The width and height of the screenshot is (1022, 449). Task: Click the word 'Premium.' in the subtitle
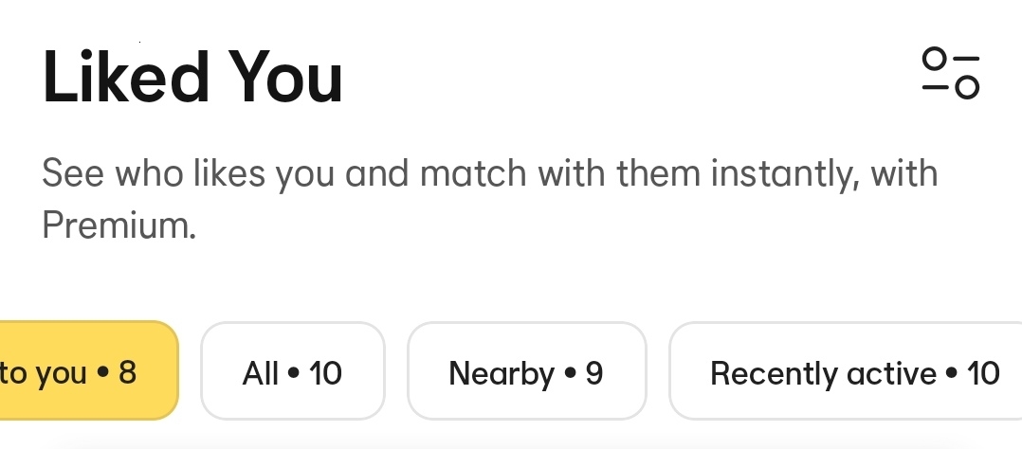pos(119,225)
